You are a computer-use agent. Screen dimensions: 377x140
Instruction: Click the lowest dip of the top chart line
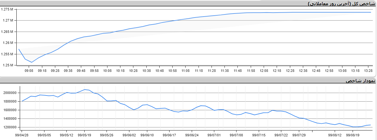point(32,62)
